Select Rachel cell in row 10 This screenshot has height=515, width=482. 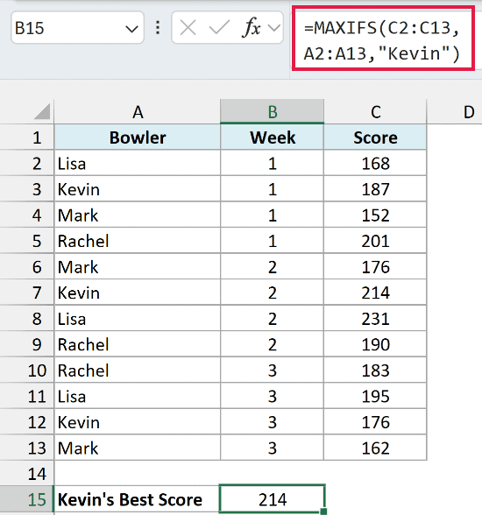pyautogui.click(x=138, y=370)
